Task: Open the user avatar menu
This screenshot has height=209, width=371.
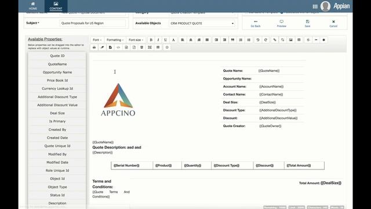Action: [325, 6]
